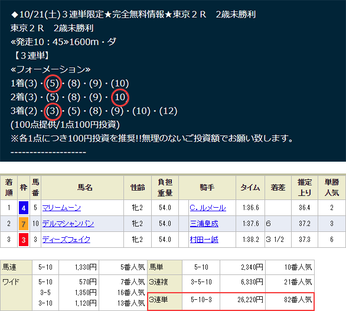Screen dimensions: 346x311
Task: Click the 3連複 result 3-5-10 cell
Action: click(201, 282)
